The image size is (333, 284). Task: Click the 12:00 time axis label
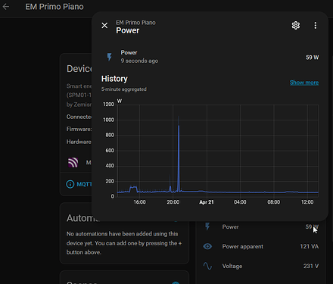click(x=307, y=202)
